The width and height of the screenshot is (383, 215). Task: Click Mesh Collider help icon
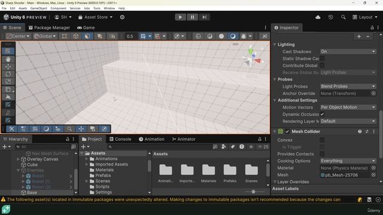point(360,131)
